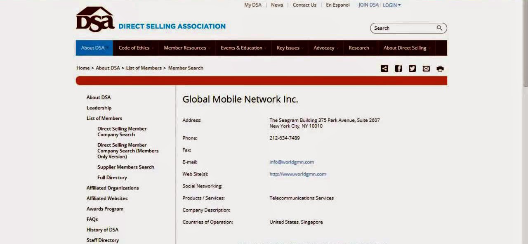Open My DSA link
This screenshot has height=244, width=528.
click(253, 5)
